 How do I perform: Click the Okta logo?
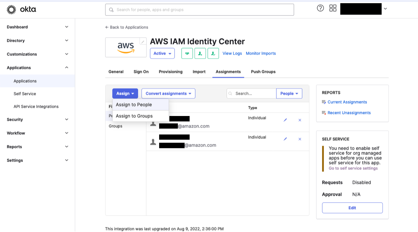[x=21, y=10]
